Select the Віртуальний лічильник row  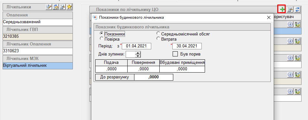[x=38, y=66]
